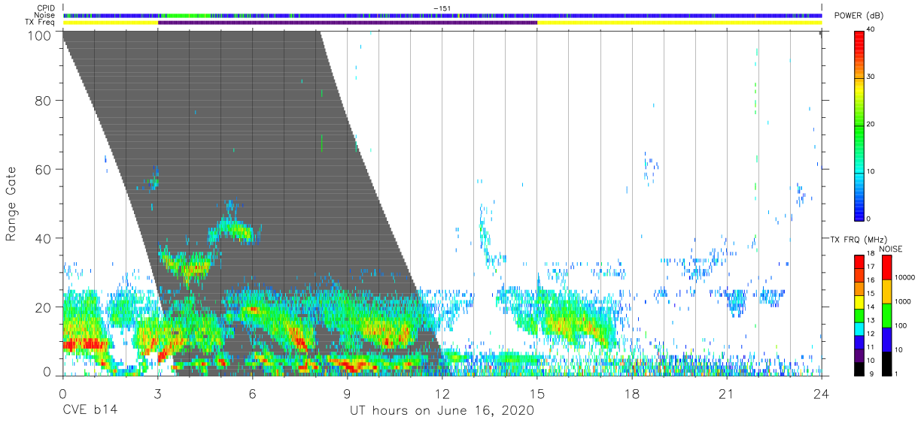The width and height of the screenshot is (924, 426).
Task: Select the CVE b14 radar beam label
Action: (x=89, y=411)
